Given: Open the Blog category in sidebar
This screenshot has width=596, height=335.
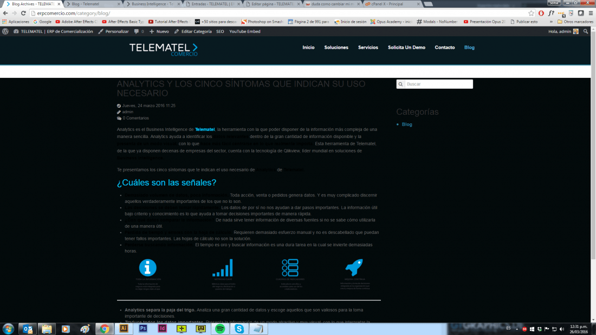Looking at the screenshot, I should tap(407, 124).
